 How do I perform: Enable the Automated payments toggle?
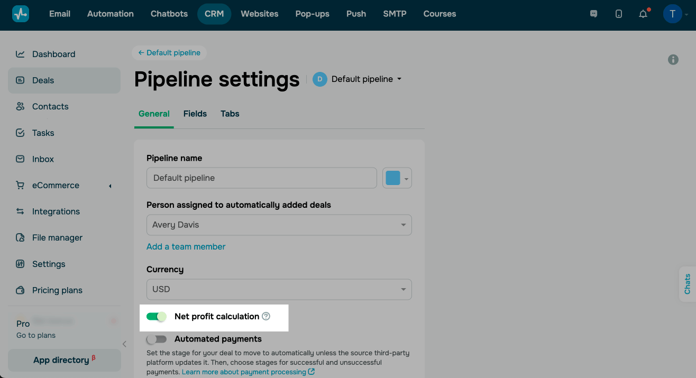(156, 339)
